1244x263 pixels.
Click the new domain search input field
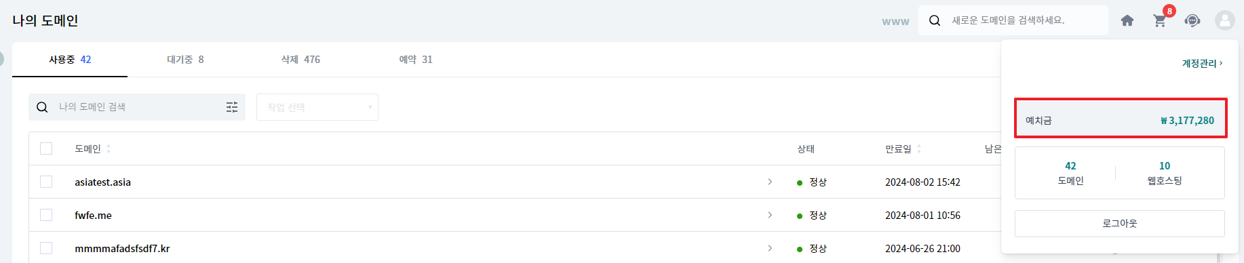[1024, 20]
